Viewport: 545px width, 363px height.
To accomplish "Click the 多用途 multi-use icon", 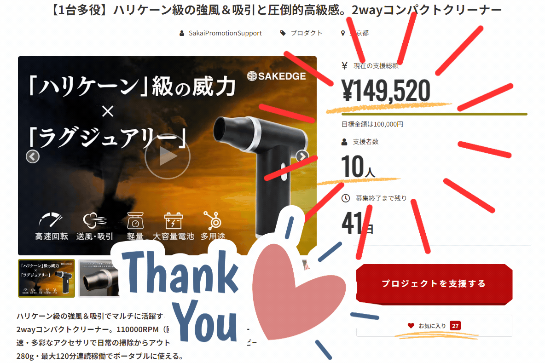I will pyautogui.click(x=212, y=220).
